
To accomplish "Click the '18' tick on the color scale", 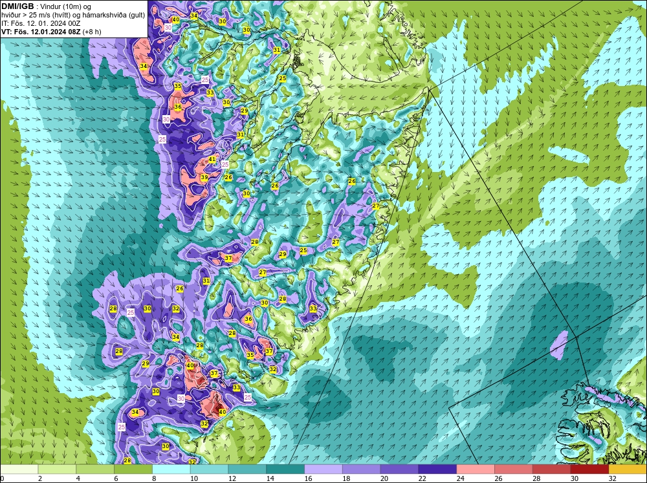I will [345, 478].
